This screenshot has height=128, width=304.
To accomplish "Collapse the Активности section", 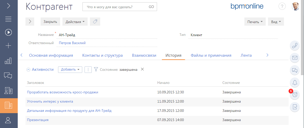I will (29, 70).
